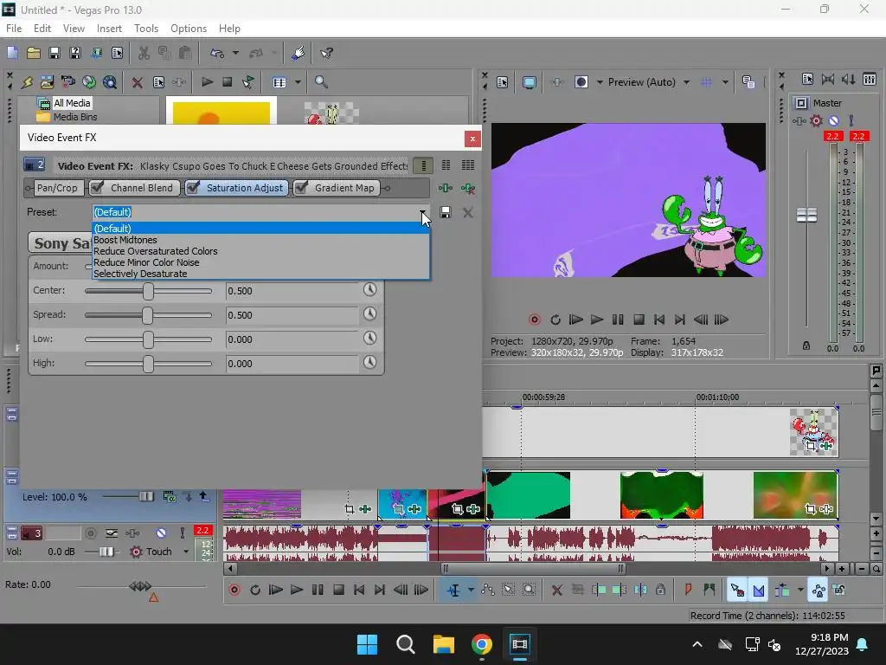The height and width of the screenshot is (665, 886).
Task: Start media preview in Project Media toolbar
Action: coord(207,82)
